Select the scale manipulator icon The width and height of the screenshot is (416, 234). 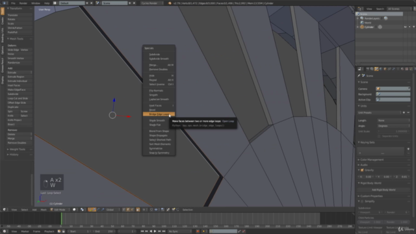point(103,209)
